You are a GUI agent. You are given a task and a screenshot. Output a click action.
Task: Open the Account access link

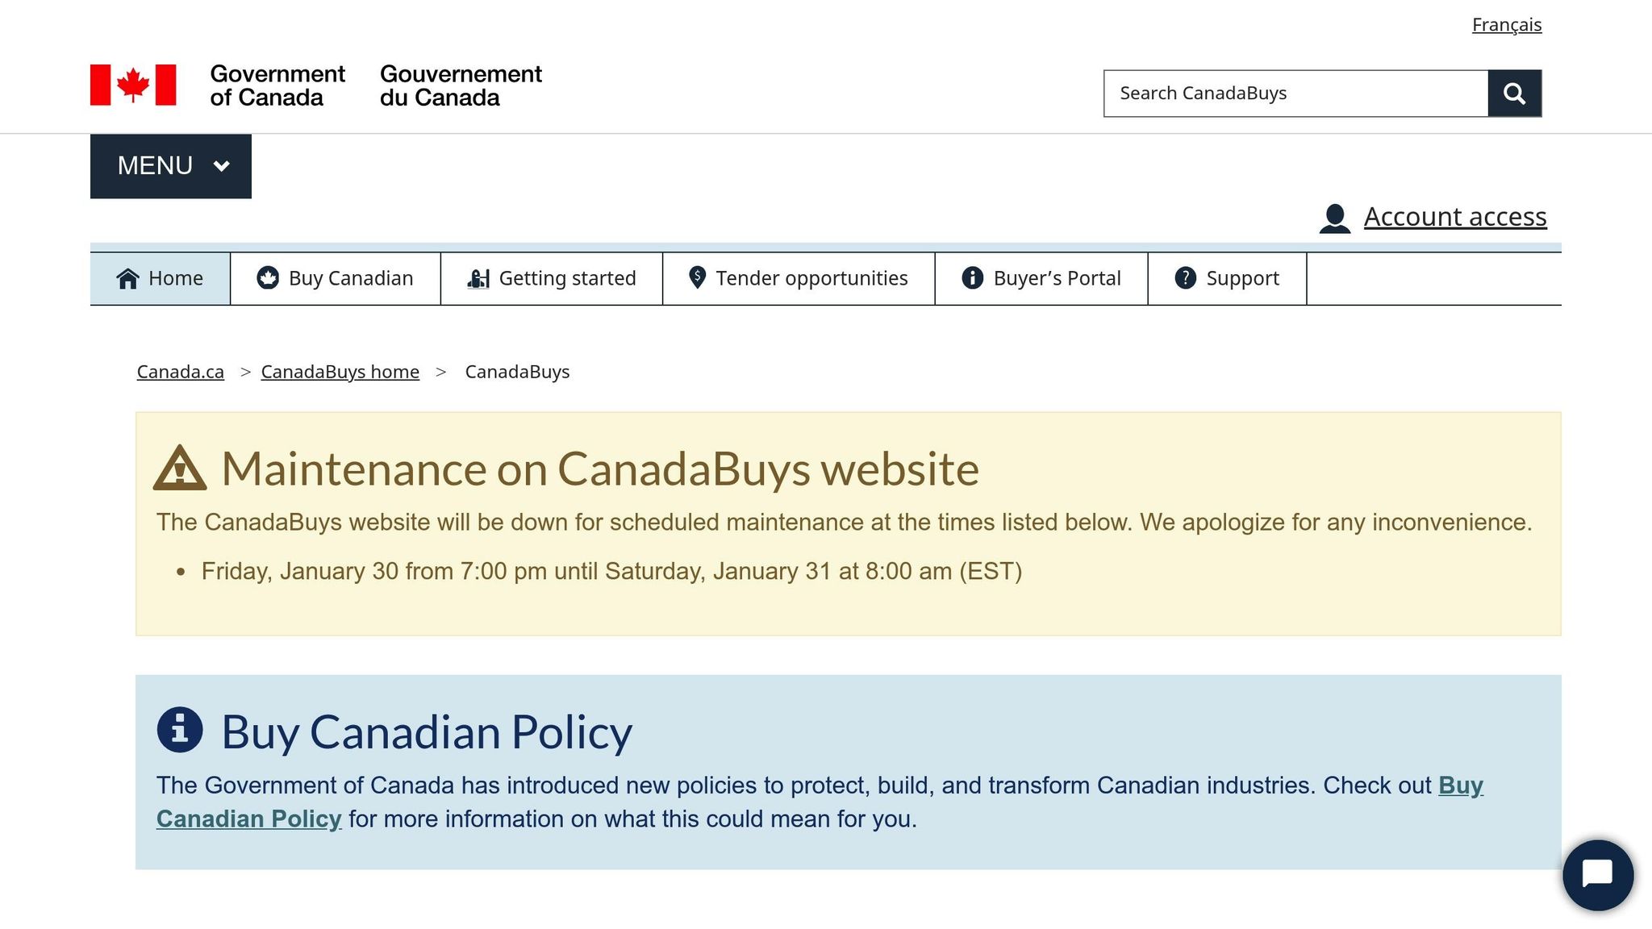(1454, 217)
